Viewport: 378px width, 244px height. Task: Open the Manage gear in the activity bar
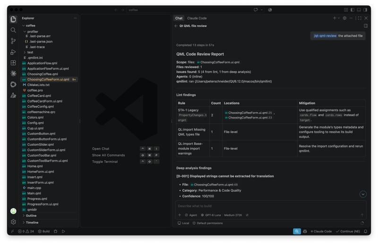point(13,222)
